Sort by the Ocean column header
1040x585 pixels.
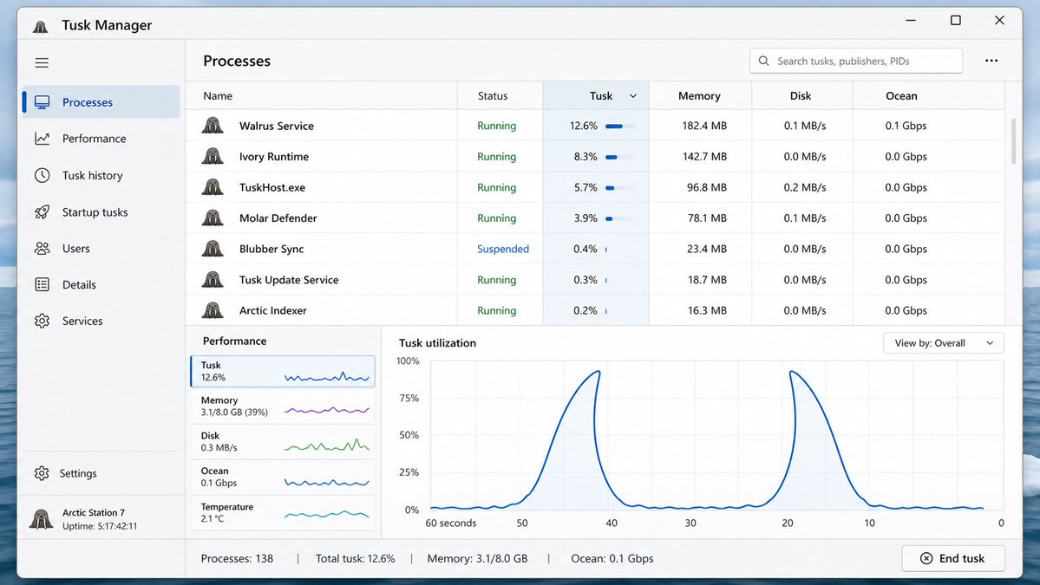click(901, 96)
